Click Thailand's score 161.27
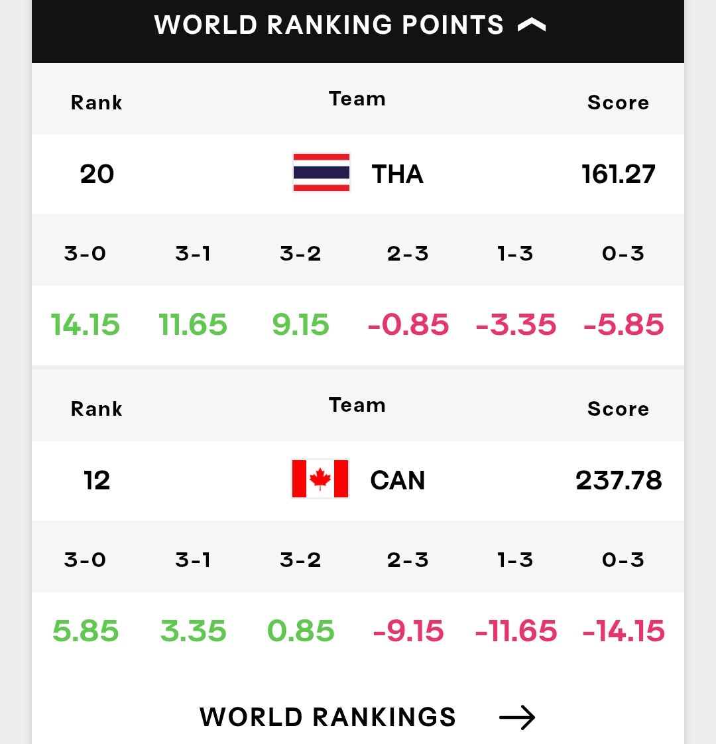This screenshot has height=744, width=716. tap(618, 174)
